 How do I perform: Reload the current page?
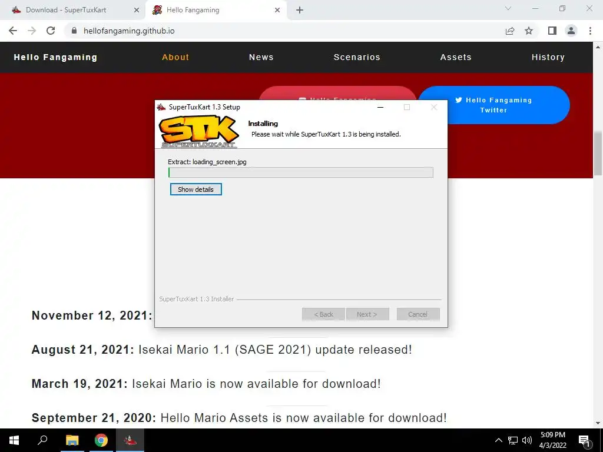[51, 31]
